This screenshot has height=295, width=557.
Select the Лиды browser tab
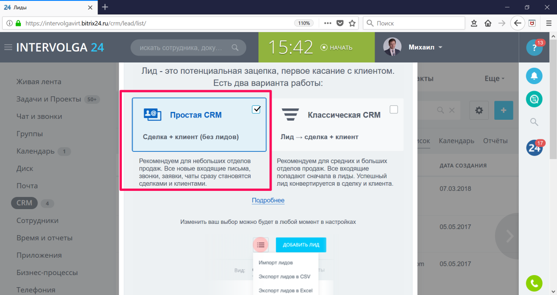point(49,7)
